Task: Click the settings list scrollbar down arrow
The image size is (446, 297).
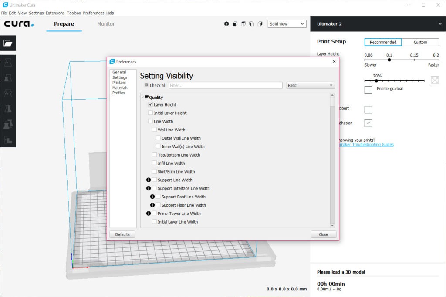Action: point(332,225)
